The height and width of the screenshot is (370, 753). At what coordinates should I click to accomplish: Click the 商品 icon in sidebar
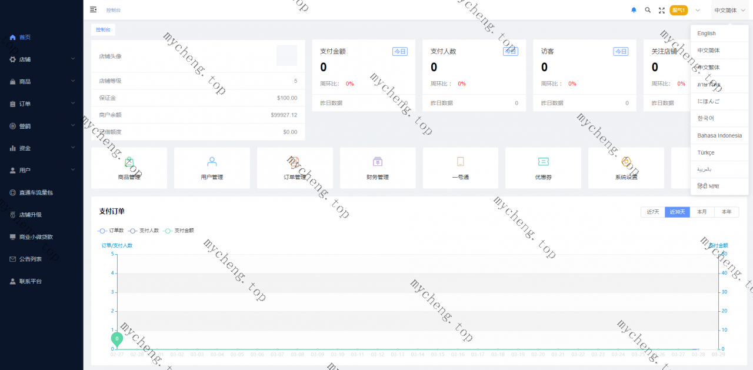13,82
